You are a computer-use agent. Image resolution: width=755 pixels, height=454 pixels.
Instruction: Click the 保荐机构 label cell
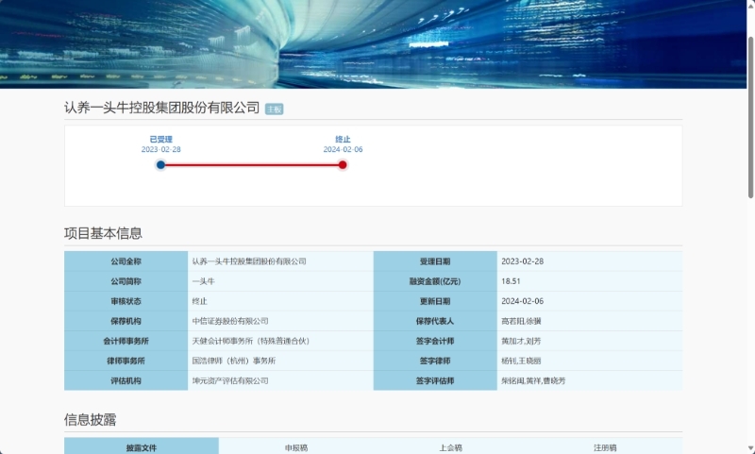click(x=126, y=321)
